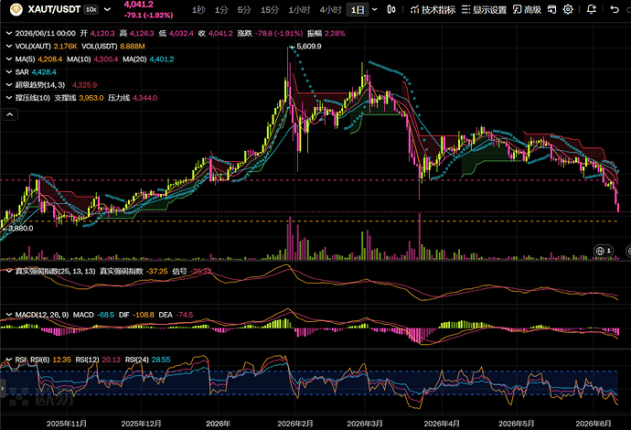Open the XAUT/USDT pair selector dropdown
This screenshot has height=430, width=631.
point(107,9)
